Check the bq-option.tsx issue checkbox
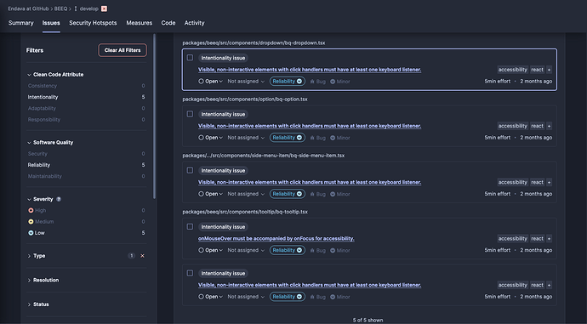The height and width of the screenshot is (324, 587). point(191,114)
